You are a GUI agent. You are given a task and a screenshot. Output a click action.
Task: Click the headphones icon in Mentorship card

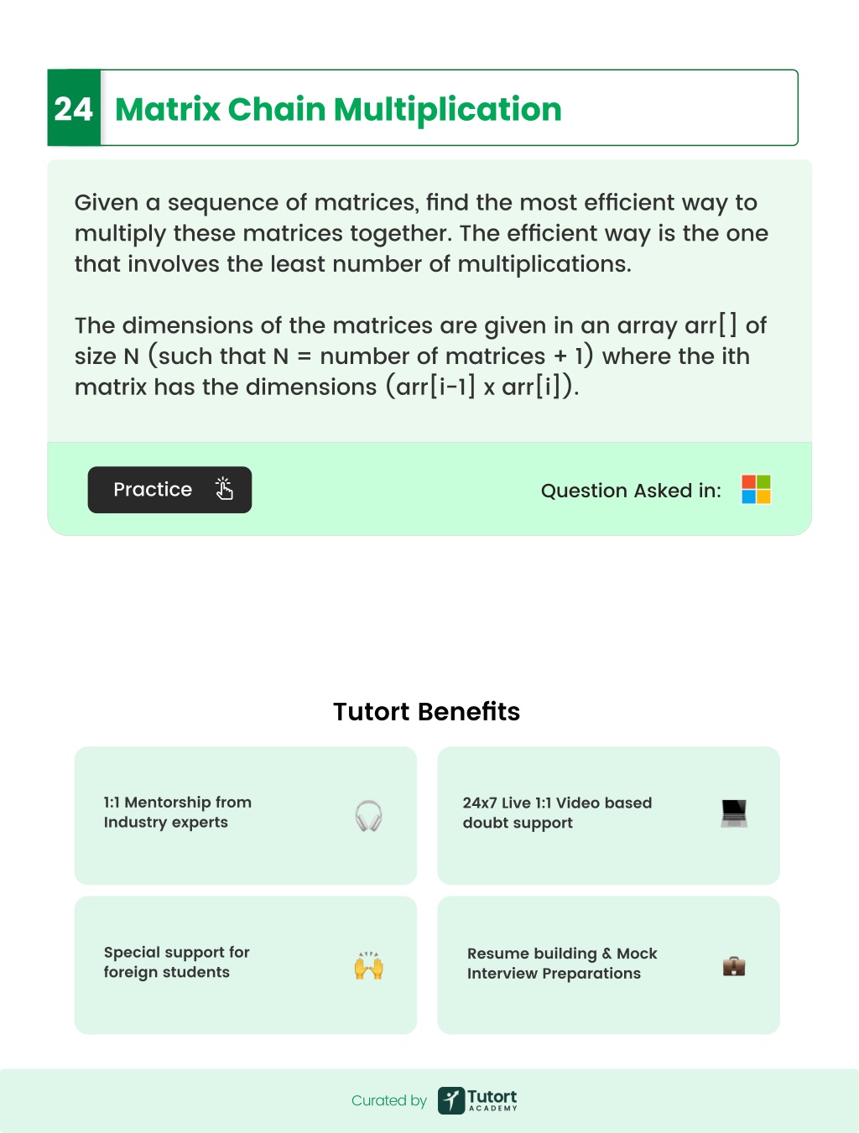coord(368,815)
